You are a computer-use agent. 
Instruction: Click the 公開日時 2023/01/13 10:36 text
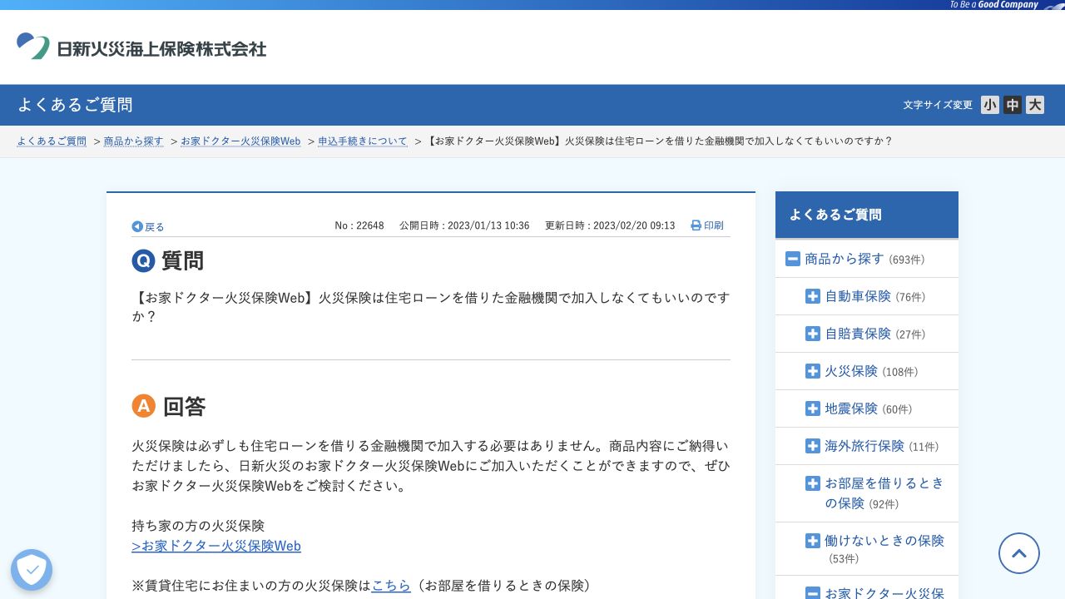464,225
